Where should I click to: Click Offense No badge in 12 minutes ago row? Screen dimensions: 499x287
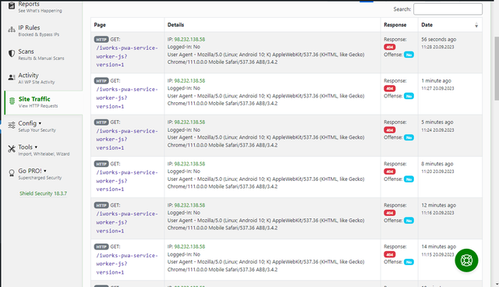[409, 221]
